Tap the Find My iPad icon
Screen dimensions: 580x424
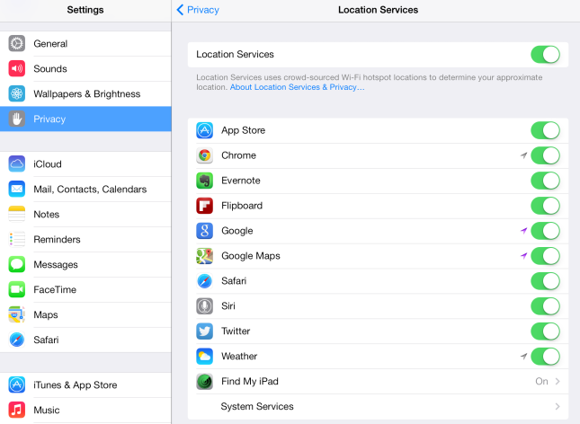point(205,382)
